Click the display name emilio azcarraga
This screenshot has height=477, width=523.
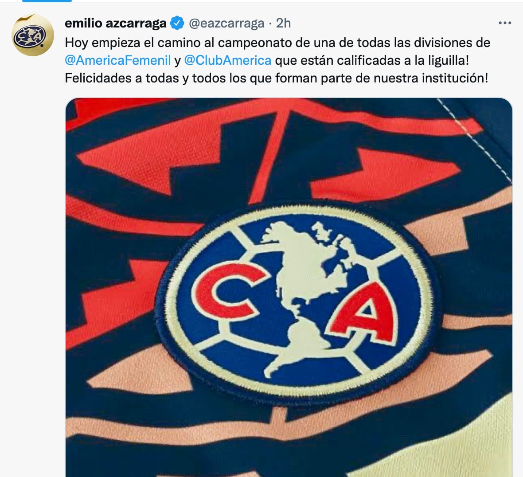click(116, 23)
